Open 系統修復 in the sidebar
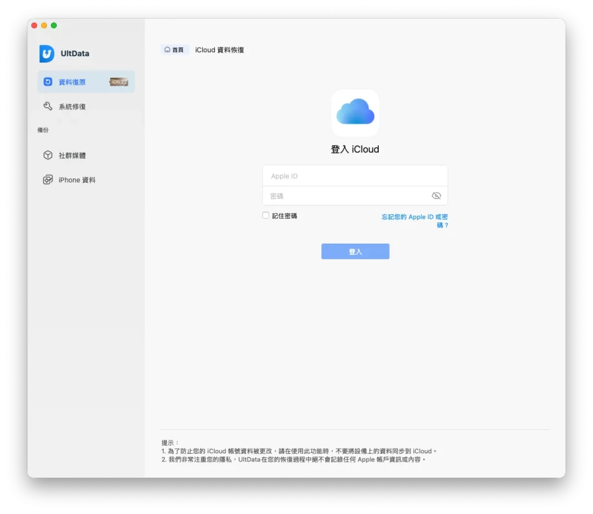The width and height of the screenshot is (593, 514). tap(86, 106)
